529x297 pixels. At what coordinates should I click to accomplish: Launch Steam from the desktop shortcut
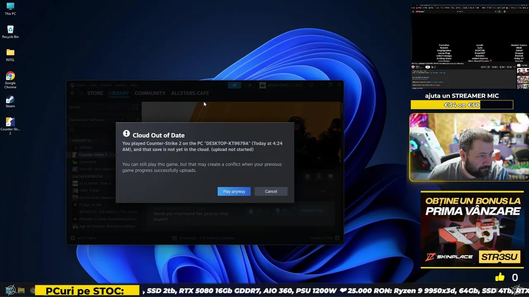10,101
